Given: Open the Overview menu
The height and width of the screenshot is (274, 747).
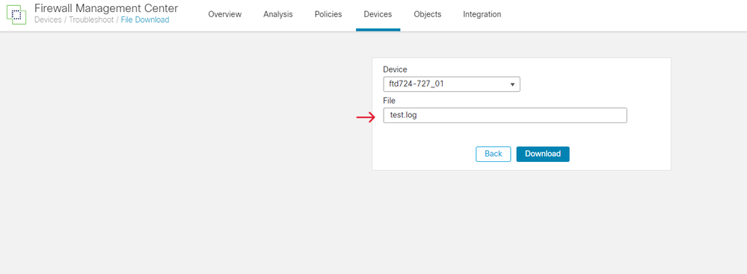Looking at the screenshot, I should (x=225, y=14).
